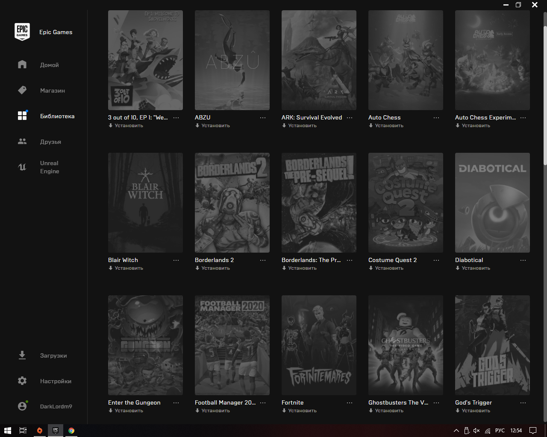
Task: Click the Football Manager 2020 cover art
Action: 232,345
